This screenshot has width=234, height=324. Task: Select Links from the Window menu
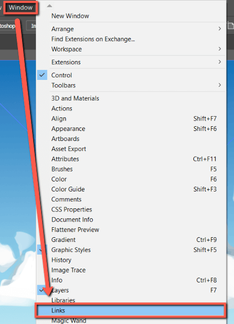pyautogui.click(x=131, y=310)
